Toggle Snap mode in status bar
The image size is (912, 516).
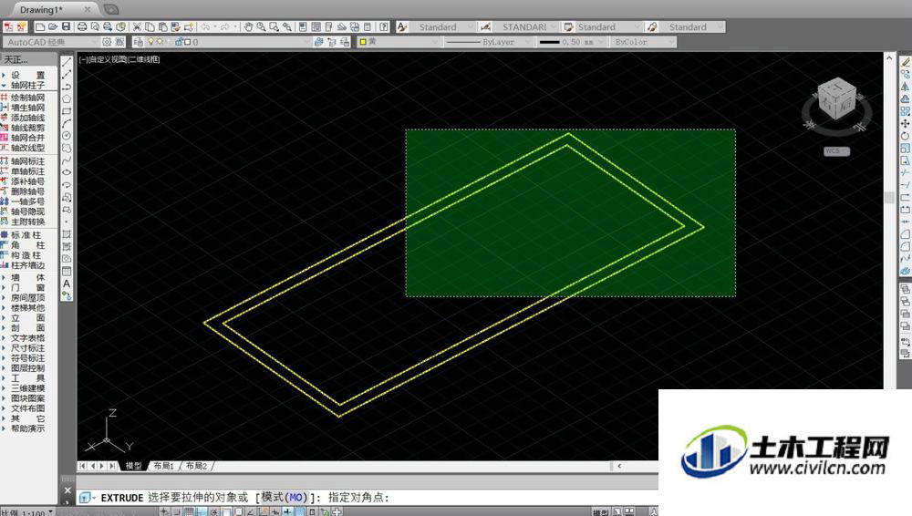point(177,512)
